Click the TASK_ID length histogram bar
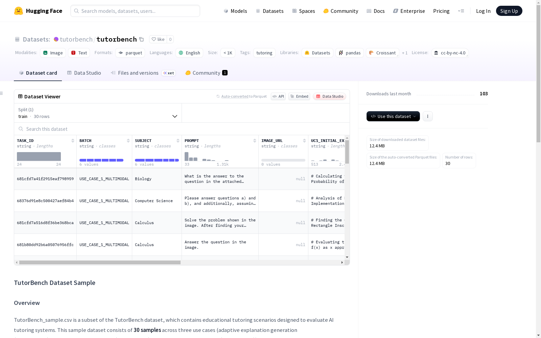Viewport: 541px width, 338px height. point(39,156)
